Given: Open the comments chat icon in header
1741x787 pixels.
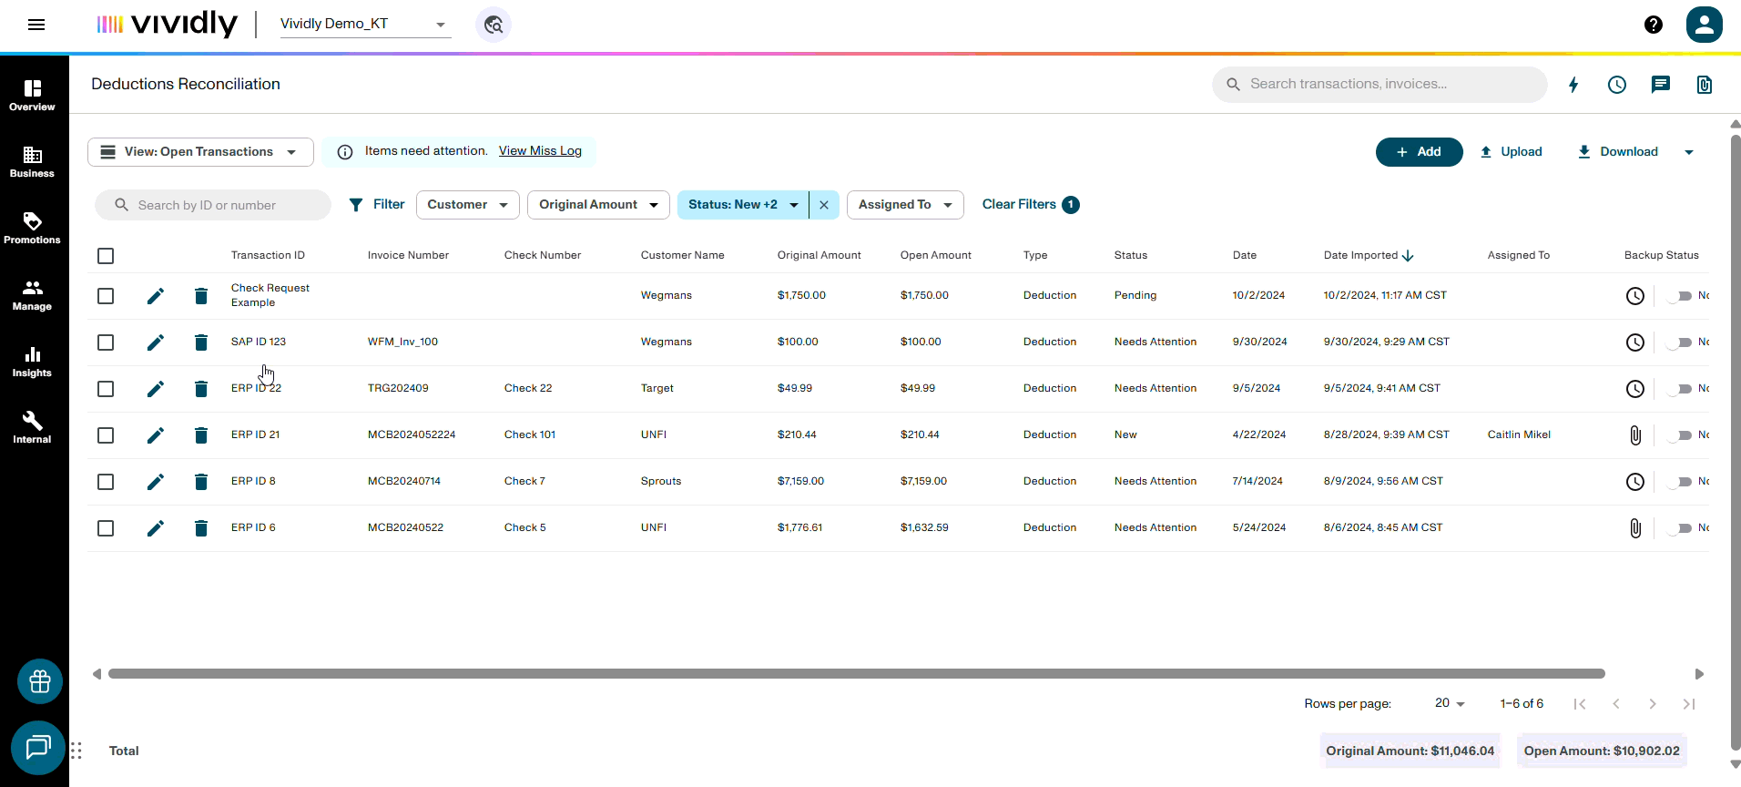Looking at the screenshot, I should (x=1661, y=85).
